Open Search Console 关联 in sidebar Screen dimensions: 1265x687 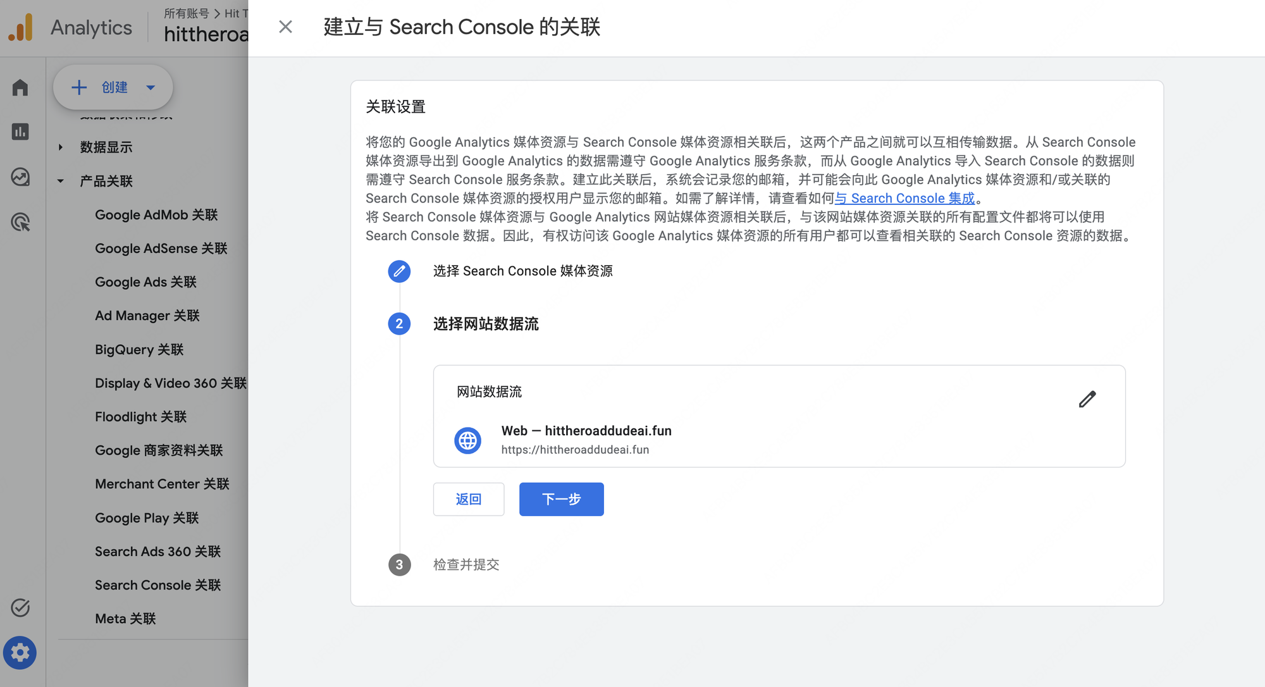click(x=158, y=585)
